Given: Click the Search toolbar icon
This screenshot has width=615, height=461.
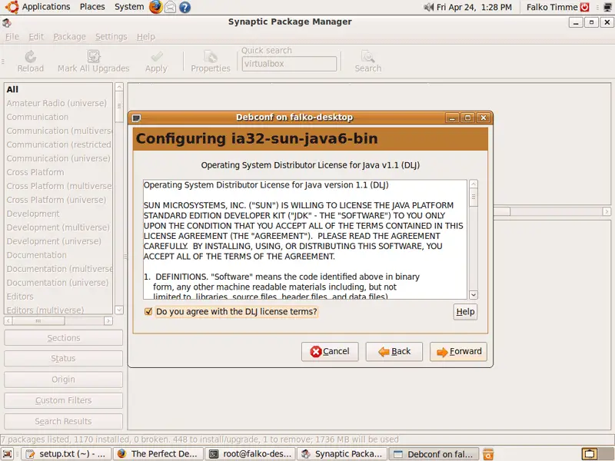Looking at the screenshot, I should [x=368, y=57].
